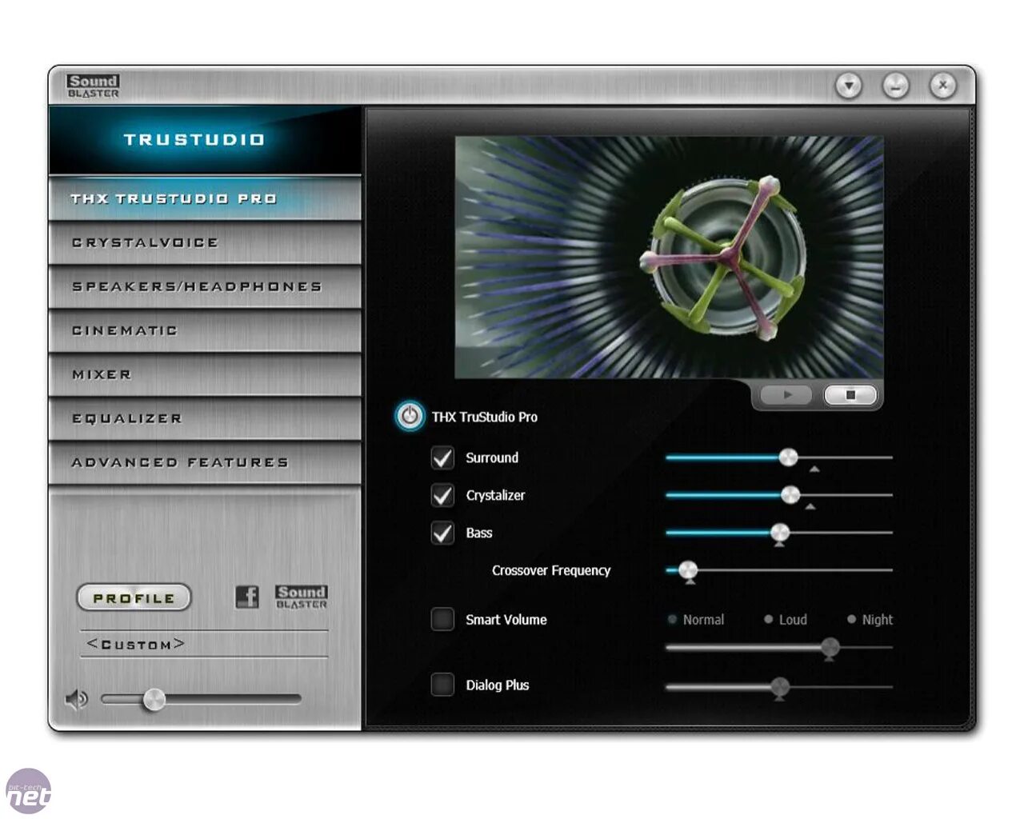This screenshot has width=1024, height=819.
Task: Toggle the THX TruStudio Pro power button
Action: (x=410, y=416)
